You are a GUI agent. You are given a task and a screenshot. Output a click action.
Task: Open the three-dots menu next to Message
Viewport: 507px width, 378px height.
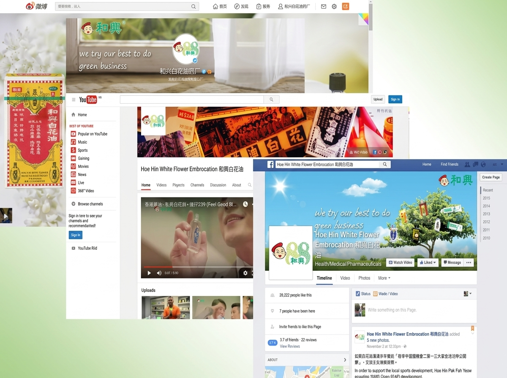coord(468,262)
